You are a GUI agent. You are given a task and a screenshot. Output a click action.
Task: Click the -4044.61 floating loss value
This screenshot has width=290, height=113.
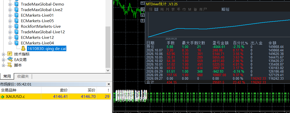point(219,47)
